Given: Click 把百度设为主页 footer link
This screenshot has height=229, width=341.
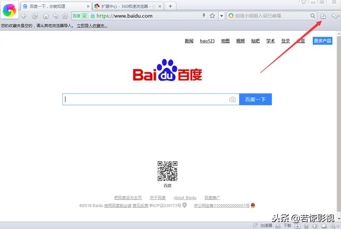Looking at the screenshot, I should coord(128,198).
